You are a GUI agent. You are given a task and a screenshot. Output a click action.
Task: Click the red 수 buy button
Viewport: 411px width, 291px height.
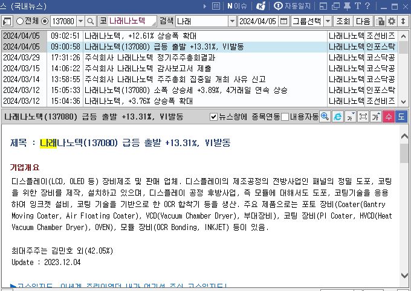pyautogui.click(x=389, y=117)
